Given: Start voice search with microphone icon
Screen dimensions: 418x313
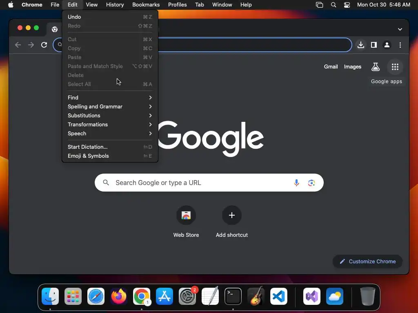Looking at the screenshot, I should point(296,183).
